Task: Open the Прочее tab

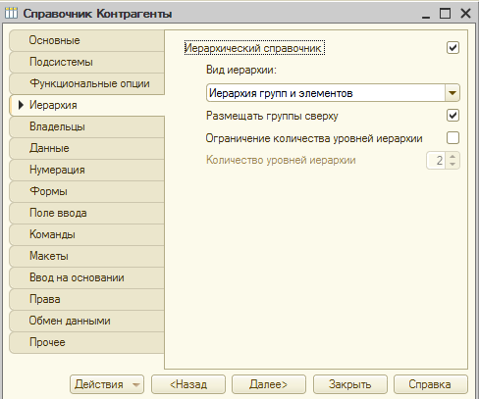Action: coord(86,342)
